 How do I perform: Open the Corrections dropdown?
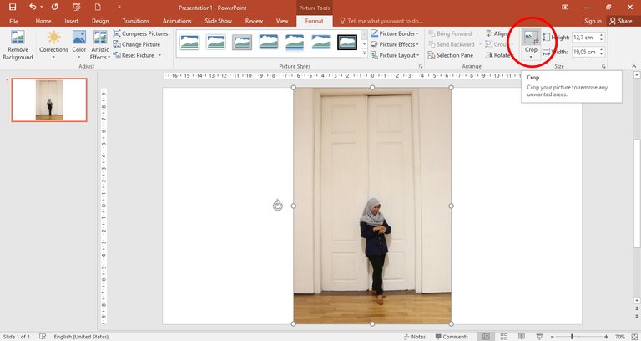pos(53,45)
